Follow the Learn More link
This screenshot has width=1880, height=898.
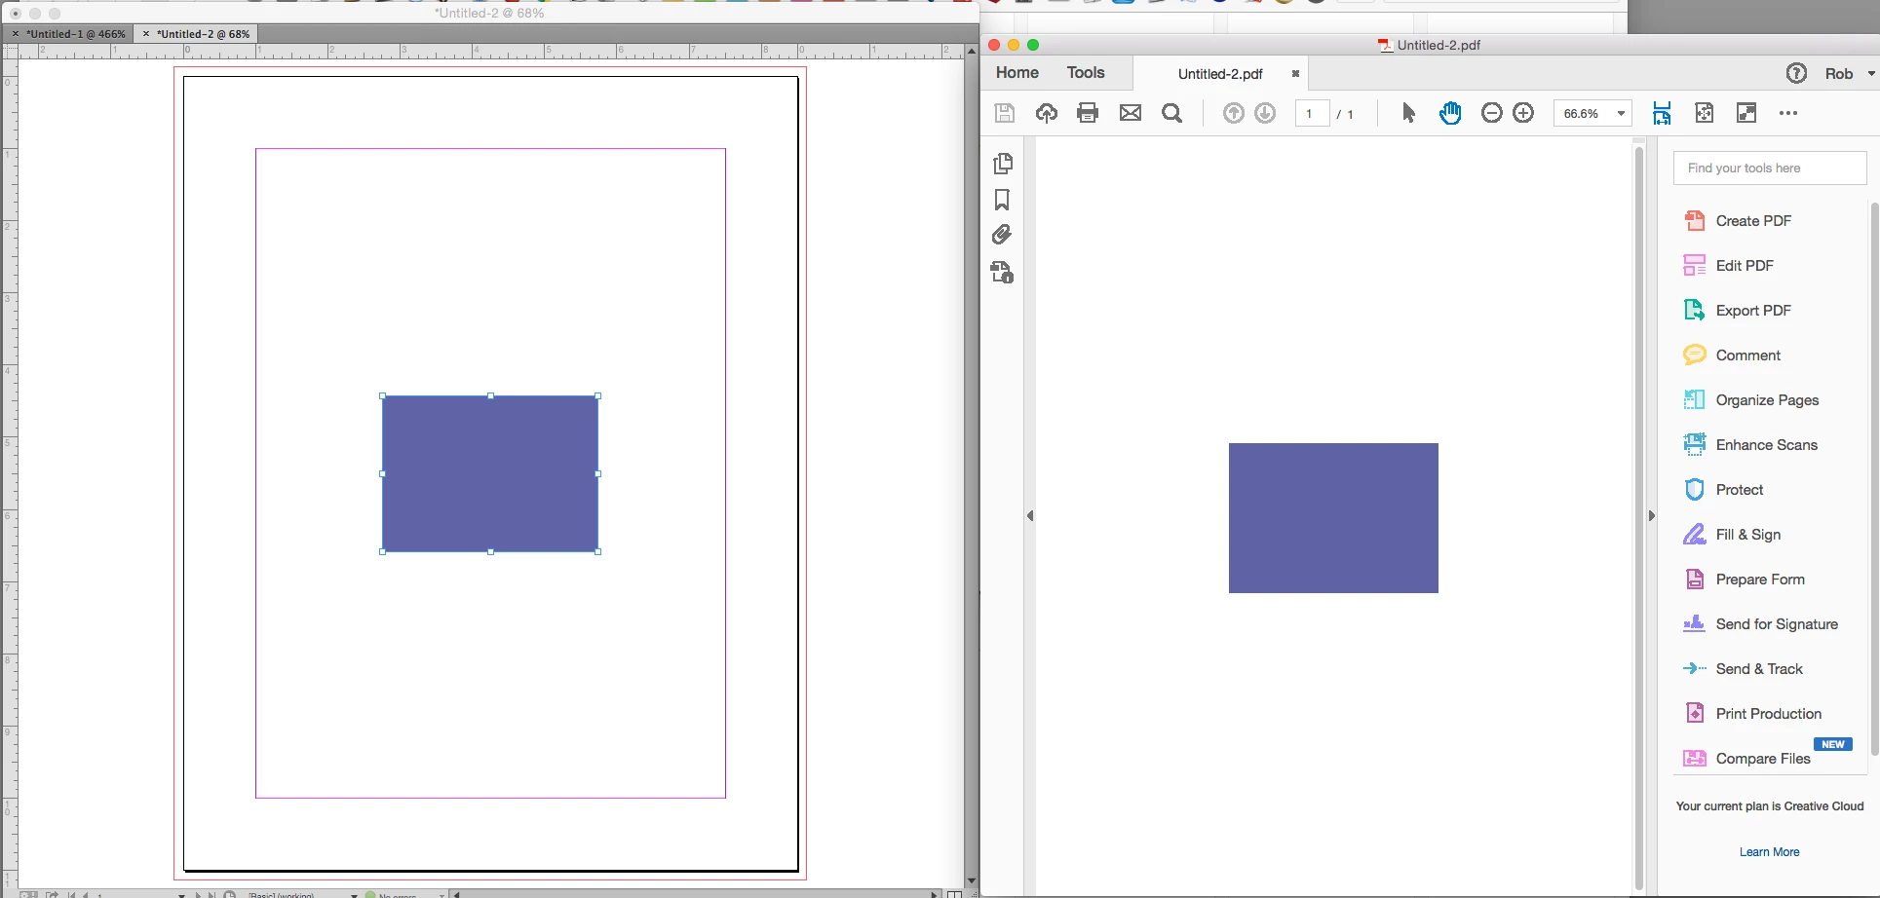[x=1769, y=852]
